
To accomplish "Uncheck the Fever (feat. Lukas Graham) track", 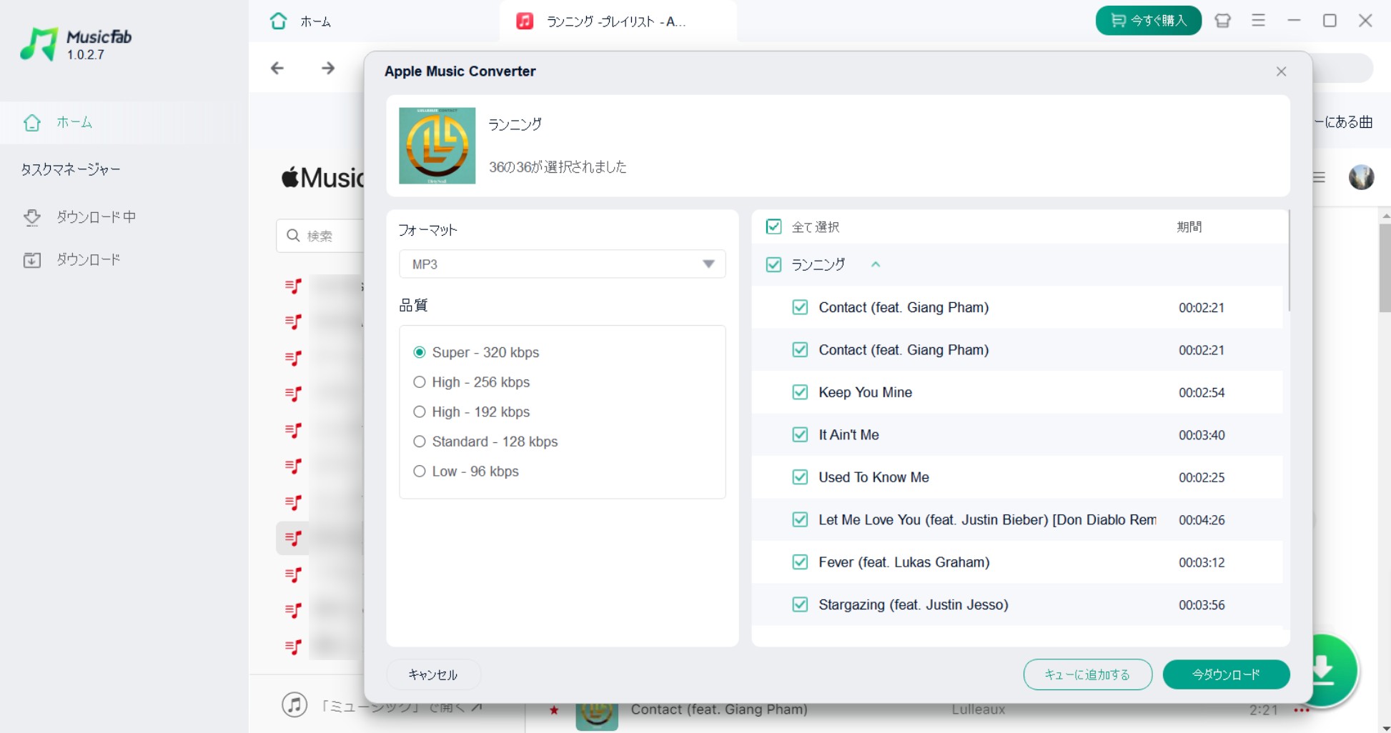I will tap(800, 562).
